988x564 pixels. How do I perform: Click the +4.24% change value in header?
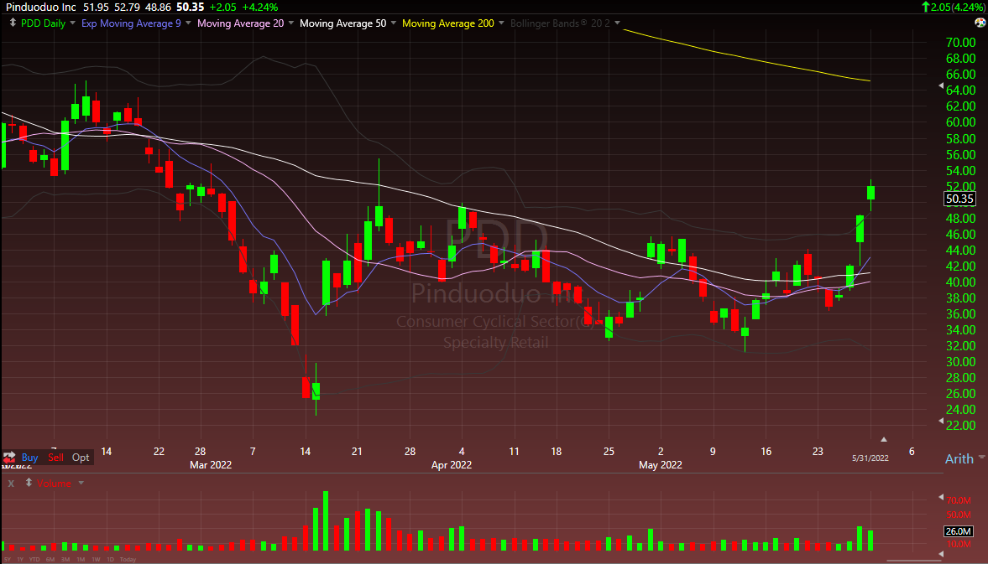coord(261,7)
